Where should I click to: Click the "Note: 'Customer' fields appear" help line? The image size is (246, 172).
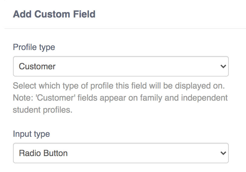point(120,98)
